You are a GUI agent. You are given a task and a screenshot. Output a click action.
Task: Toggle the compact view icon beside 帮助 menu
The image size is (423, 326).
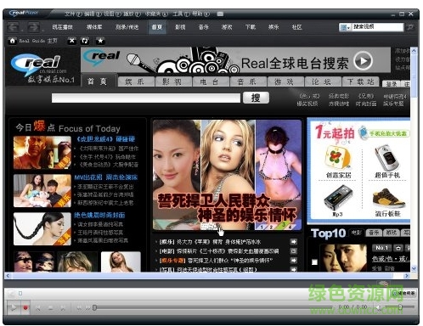click(220, 14)
